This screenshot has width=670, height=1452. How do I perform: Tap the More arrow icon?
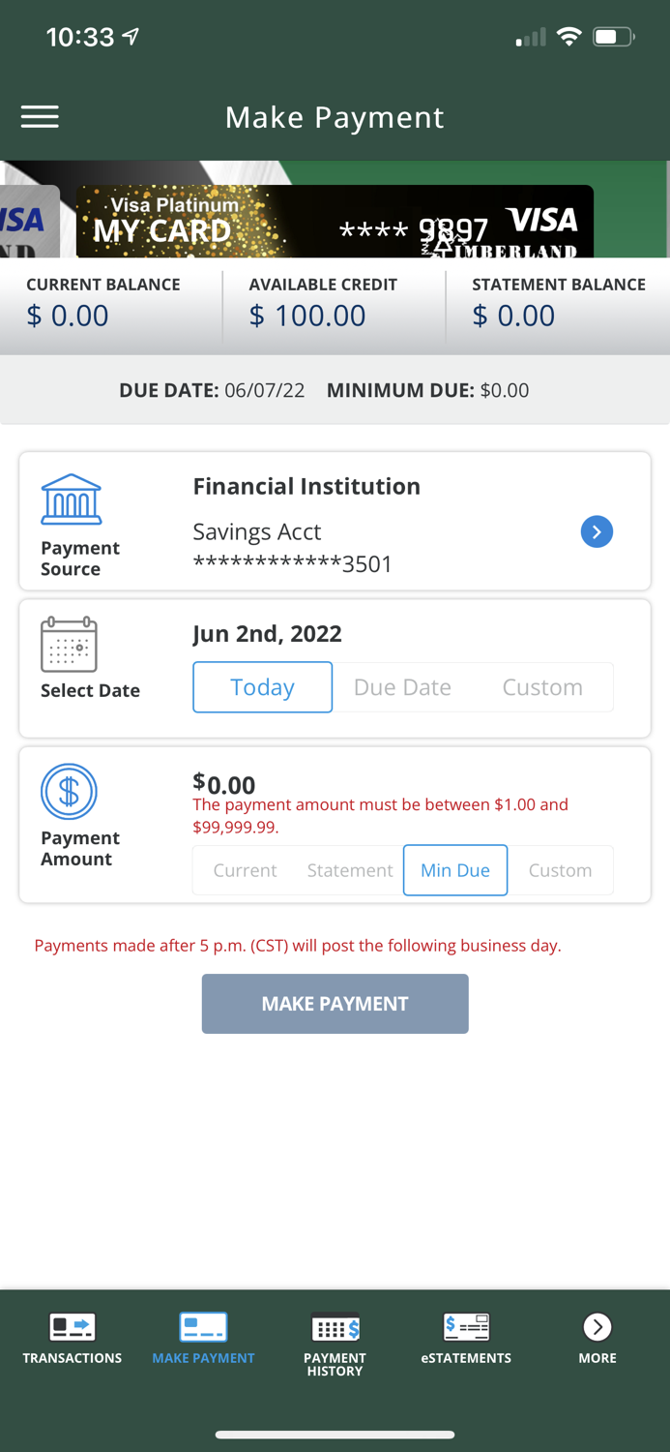(597, 1327)
